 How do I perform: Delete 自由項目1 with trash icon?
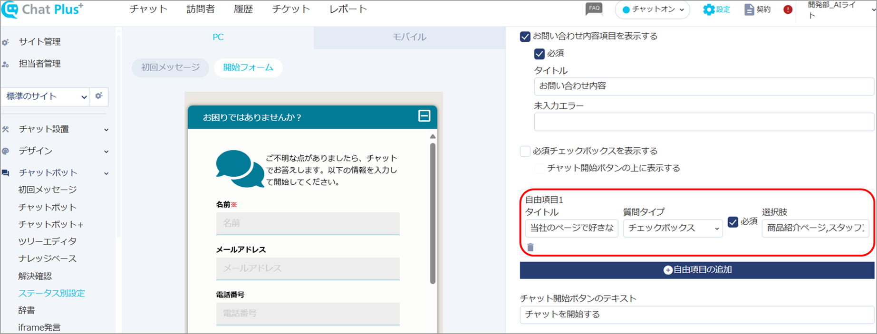point(530,247)
